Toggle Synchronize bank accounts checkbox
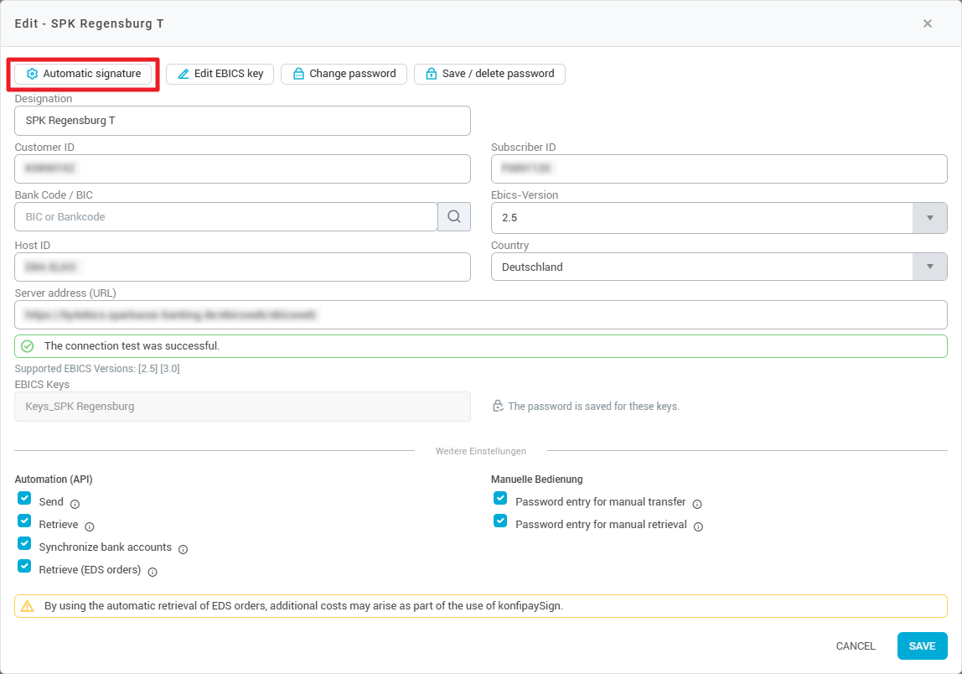 (x=24, y=543)
